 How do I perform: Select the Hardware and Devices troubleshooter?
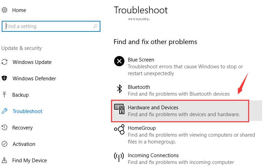[180, 111]
